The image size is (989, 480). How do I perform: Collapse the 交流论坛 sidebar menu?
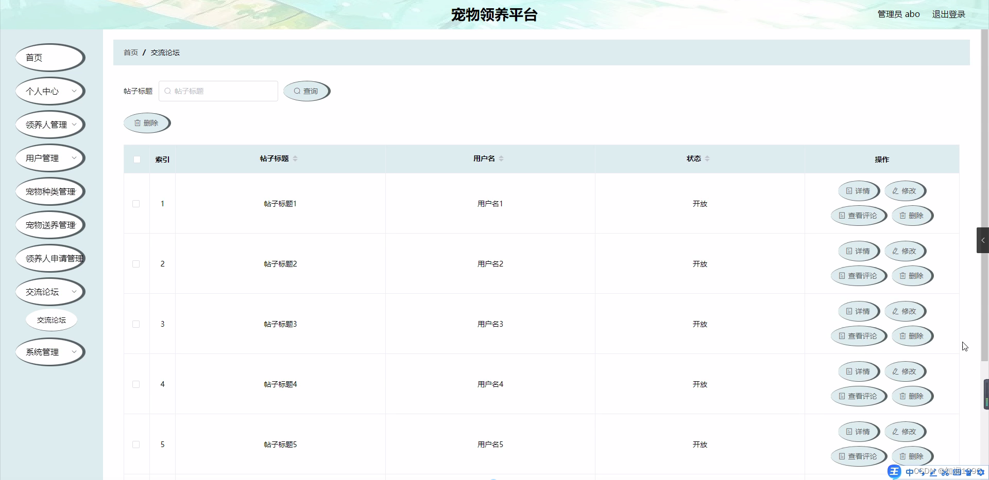[x=50, y=291]
